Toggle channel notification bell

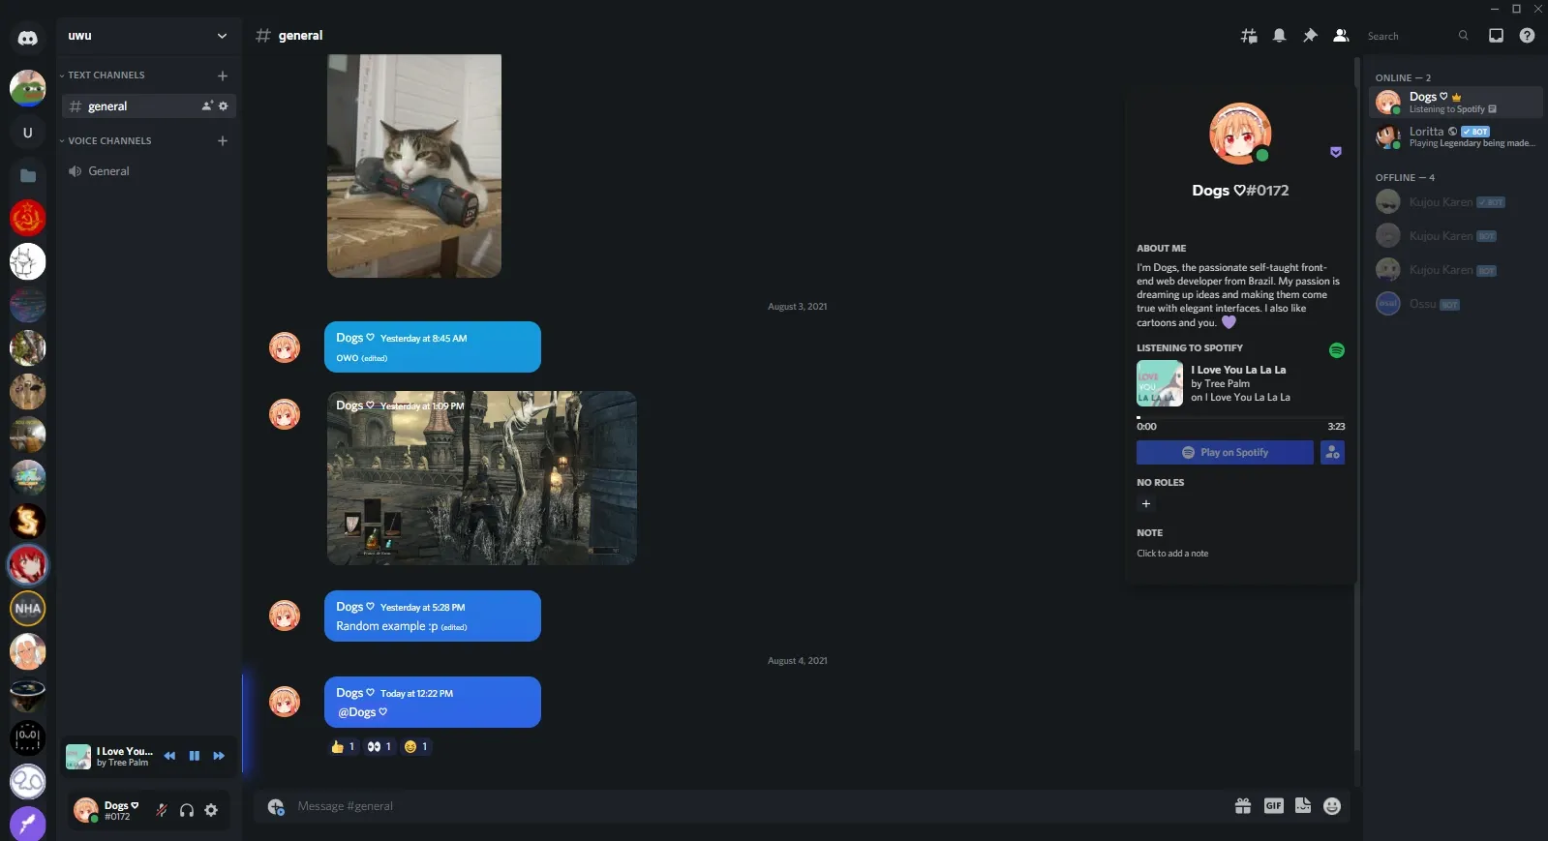1279,36
